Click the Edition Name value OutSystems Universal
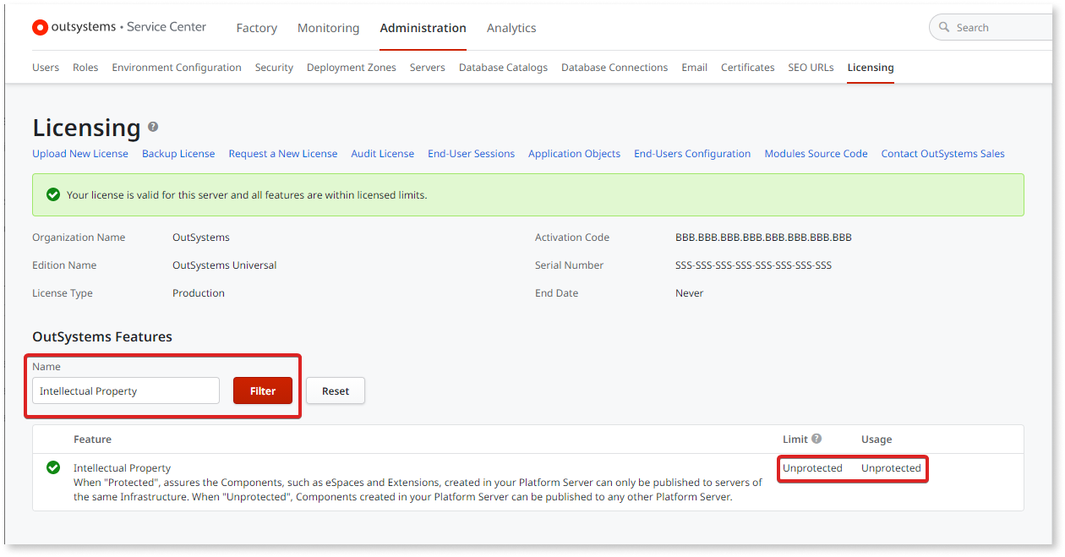Image resolution: width=1065 pixels, height=557 pixels. pyautogui.click(x=225, y=265)
